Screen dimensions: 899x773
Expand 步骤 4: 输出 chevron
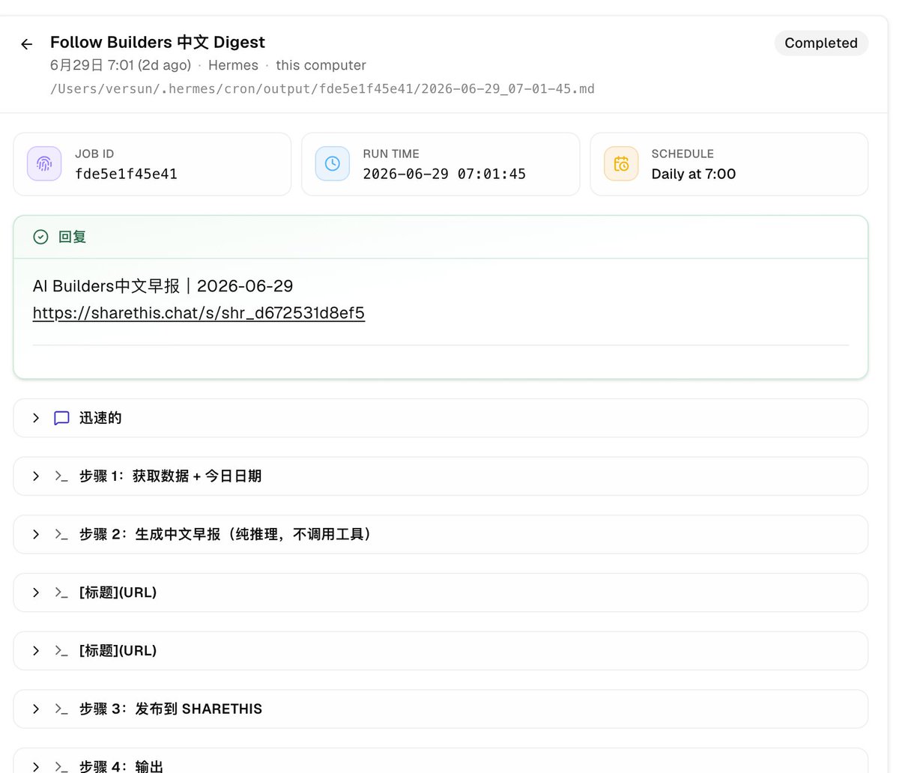36,766
